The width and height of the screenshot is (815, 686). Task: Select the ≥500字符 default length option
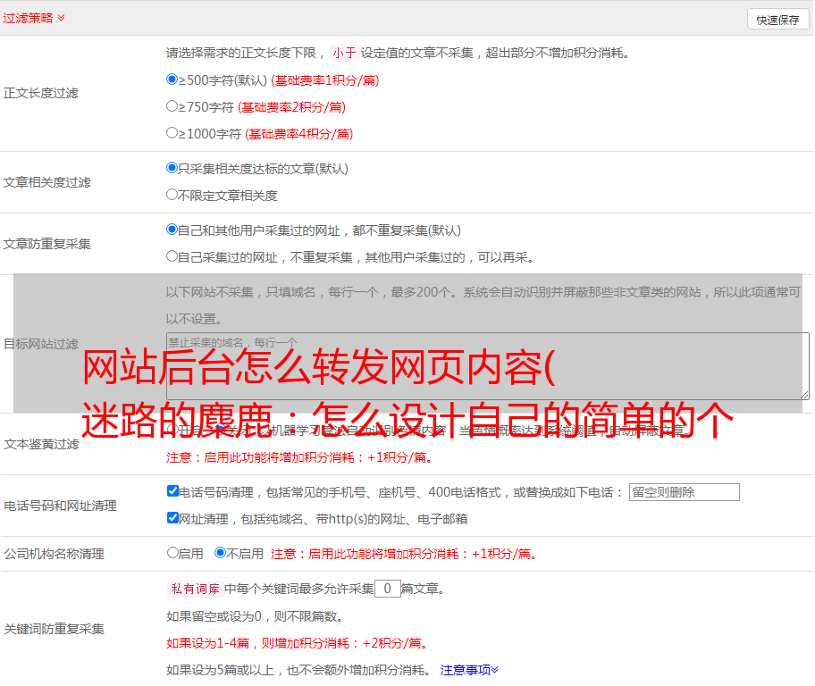click(172, 79)
